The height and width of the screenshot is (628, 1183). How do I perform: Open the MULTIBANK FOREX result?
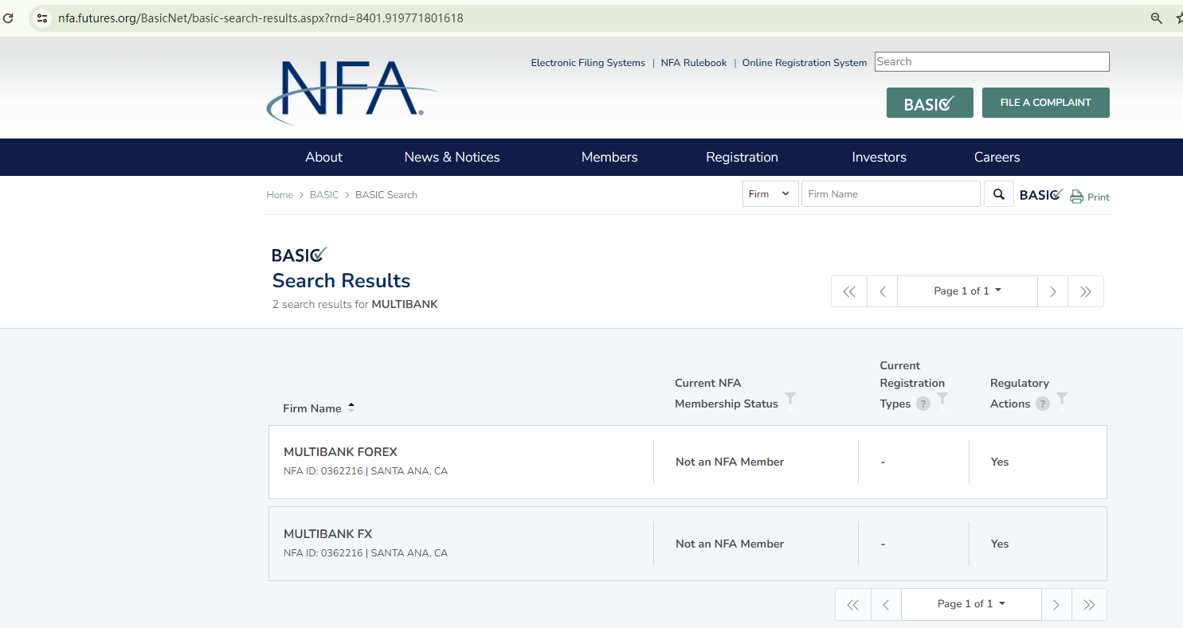(340, 452)
